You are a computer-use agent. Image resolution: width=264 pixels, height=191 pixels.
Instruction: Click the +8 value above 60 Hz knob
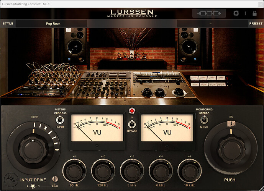pos(74,156)
